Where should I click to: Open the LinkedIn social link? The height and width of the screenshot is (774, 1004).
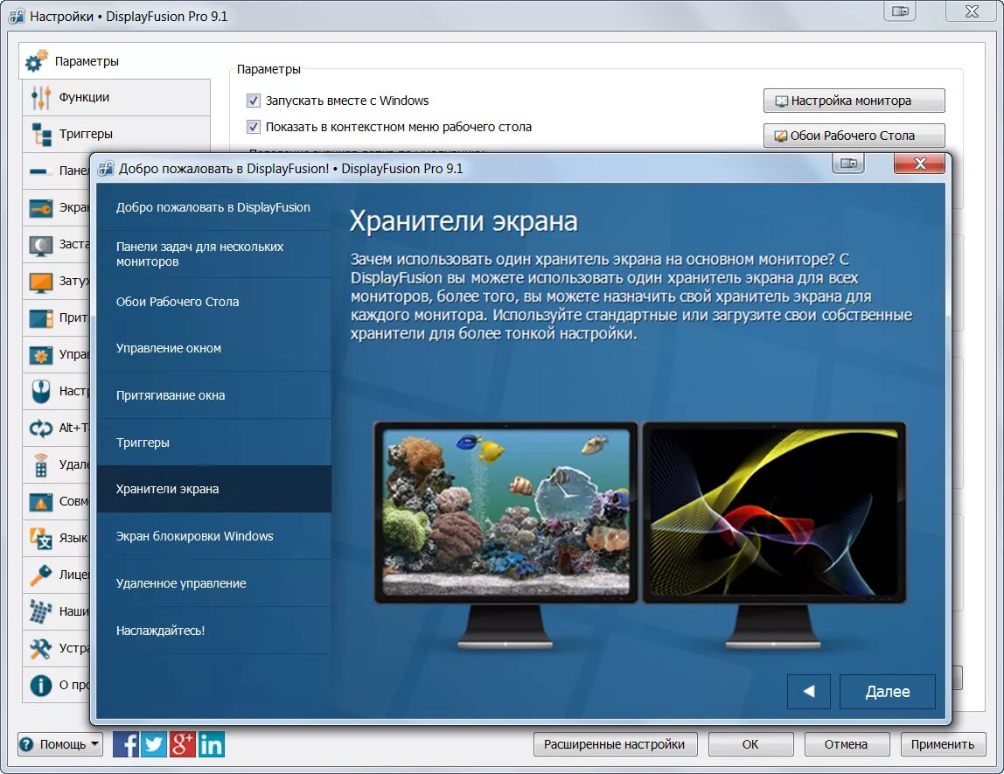pos(212,744)
